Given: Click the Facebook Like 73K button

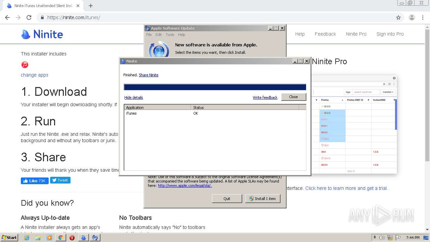Looking at the screenshot, I should pos(35,181).
